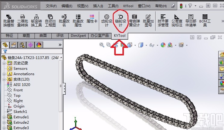Click the Hide/Show Items glasses icon
224x130 pixels.
pyautogui.click(x=152, y=45)
